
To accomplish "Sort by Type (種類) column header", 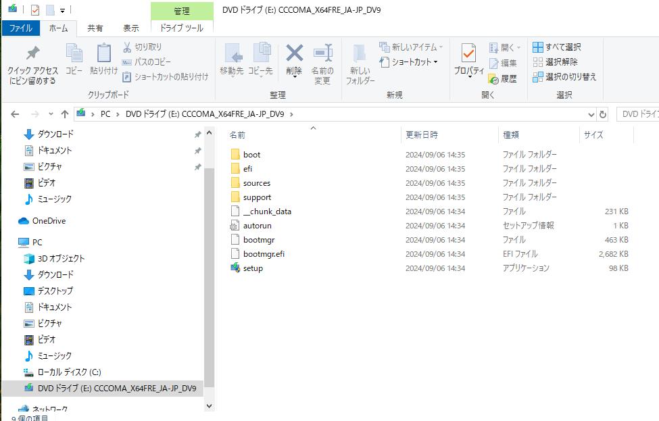I will (x=539, y=135).
